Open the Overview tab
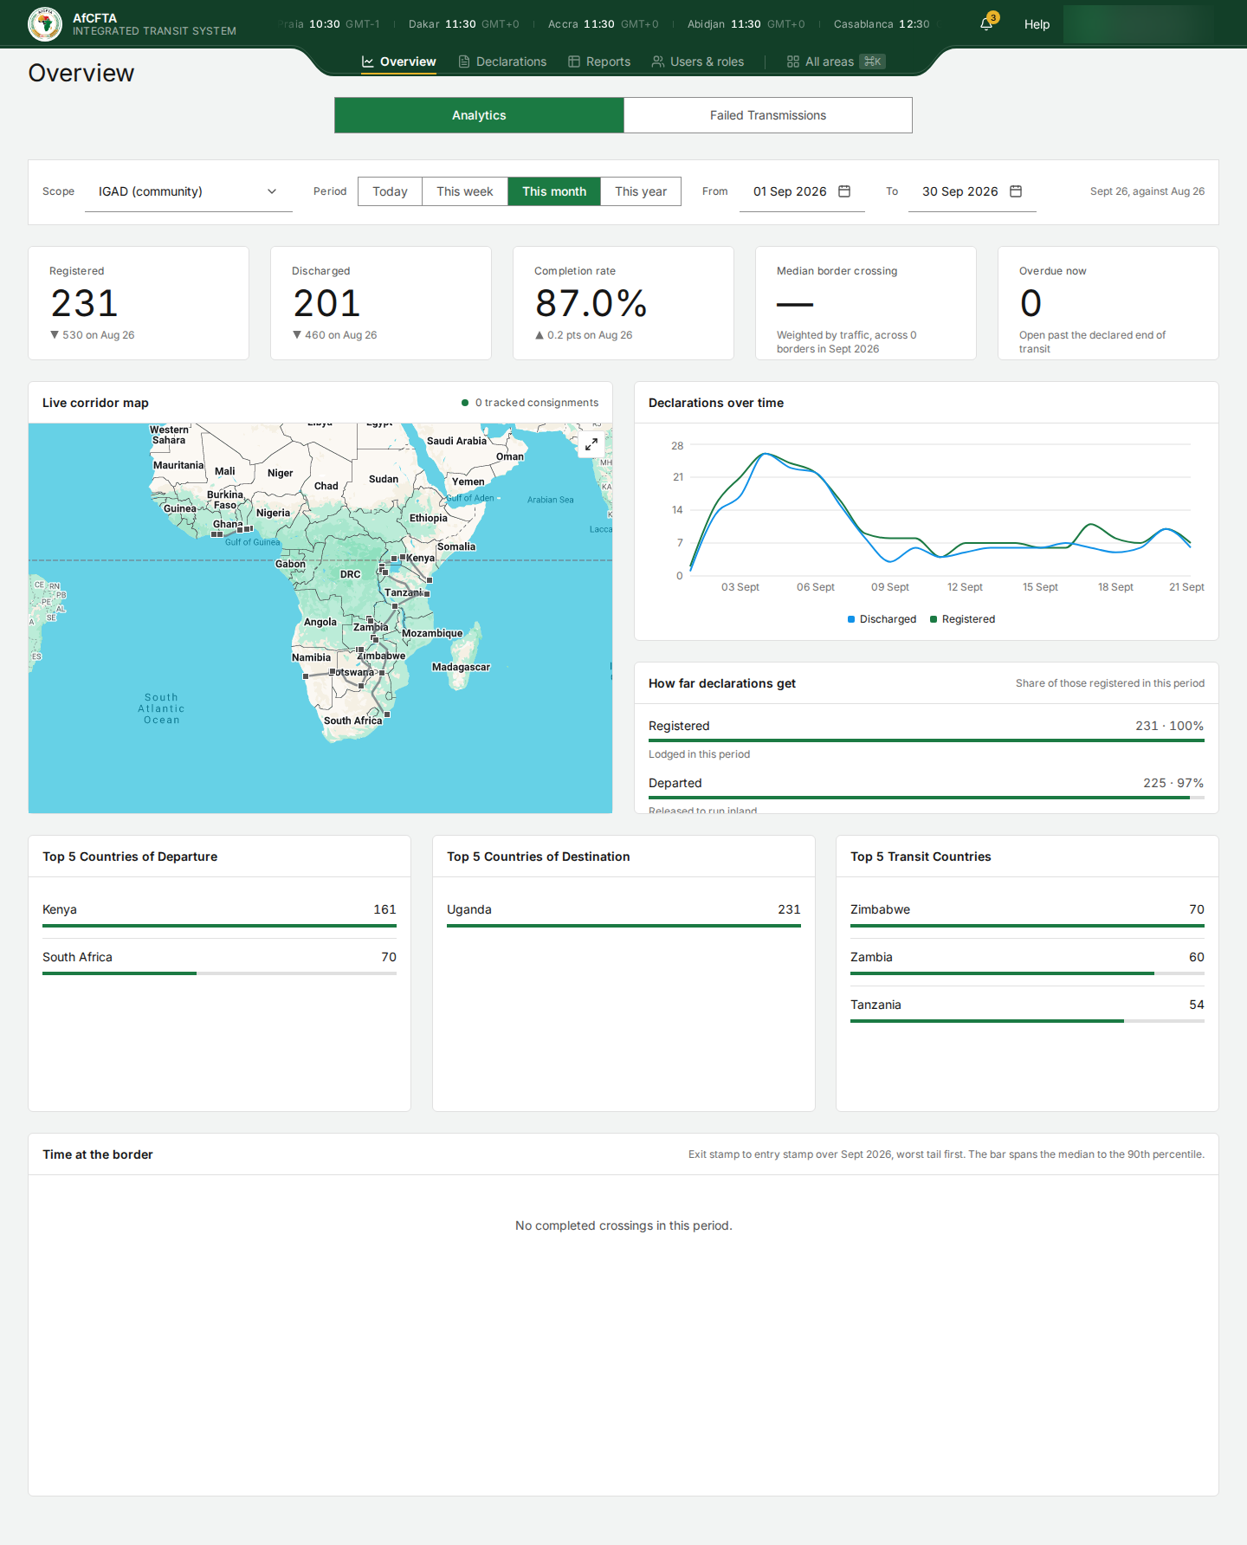1247x1545 pixels. [398, 61]
